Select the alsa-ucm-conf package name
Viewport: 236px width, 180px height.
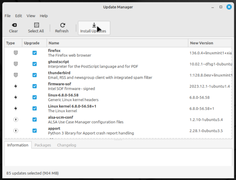tap(60, 117)
